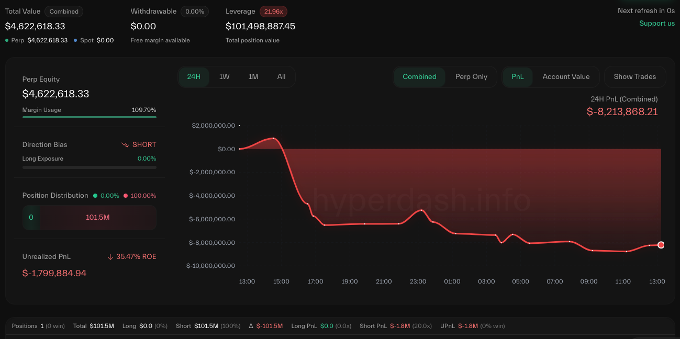Click the red dot beside 100.00% distribution
This screenshot has width=680, height=339.
click(x=126, y=196)
